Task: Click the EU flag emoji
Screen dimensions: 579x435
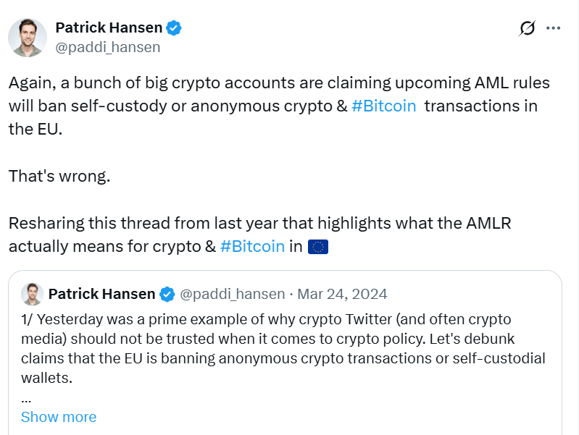Action: 318,247
